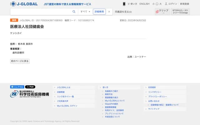Image resolution: width=200 pixels, height=125 pixels.
Task: Select small font size 小
Action: 153,4
